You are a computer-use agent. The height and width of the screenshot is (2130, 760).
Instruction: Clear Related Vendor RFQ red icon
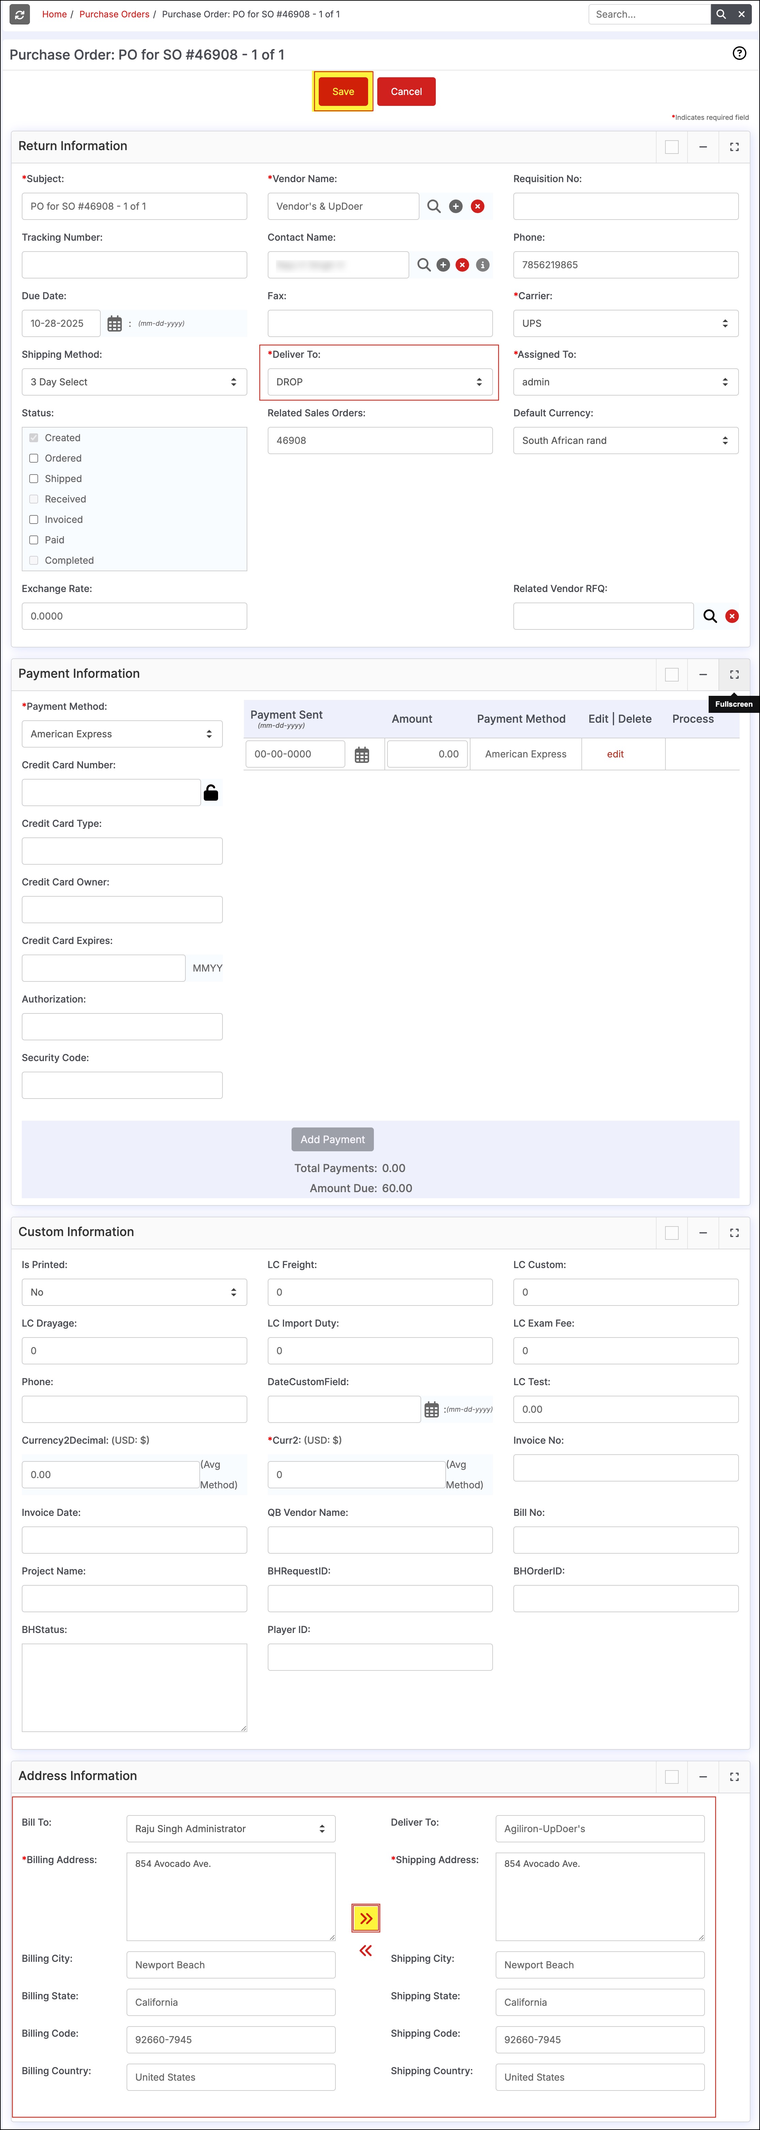tap(731, 616)
